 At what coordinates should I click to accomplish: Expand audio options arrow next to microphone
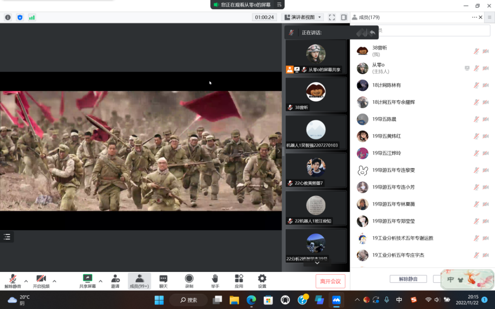26,281
